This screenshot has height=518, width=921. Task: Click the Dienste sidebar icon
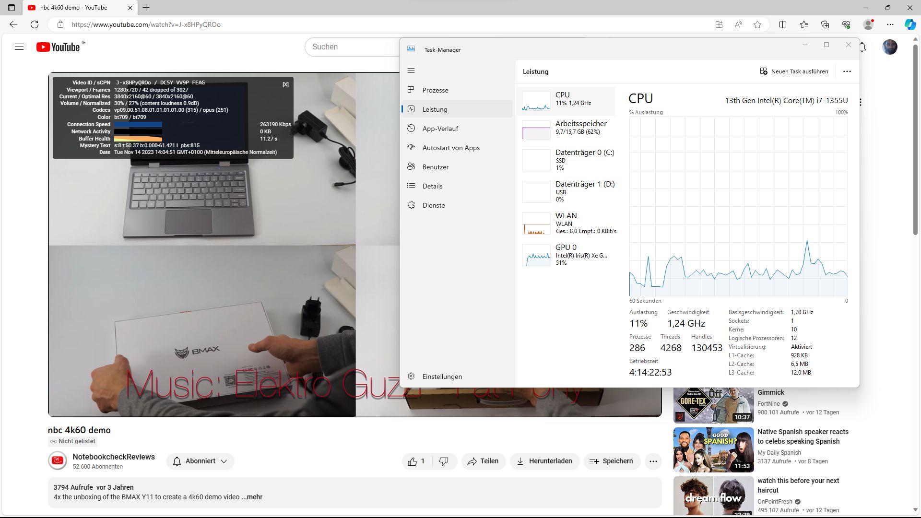point(411,205)
